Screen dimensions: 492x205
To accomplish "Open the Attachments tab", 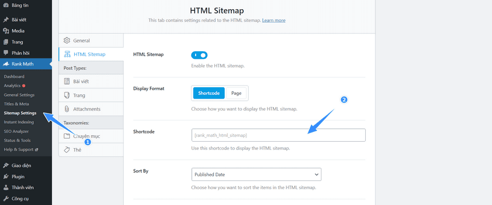I will (x=91, y=109).
